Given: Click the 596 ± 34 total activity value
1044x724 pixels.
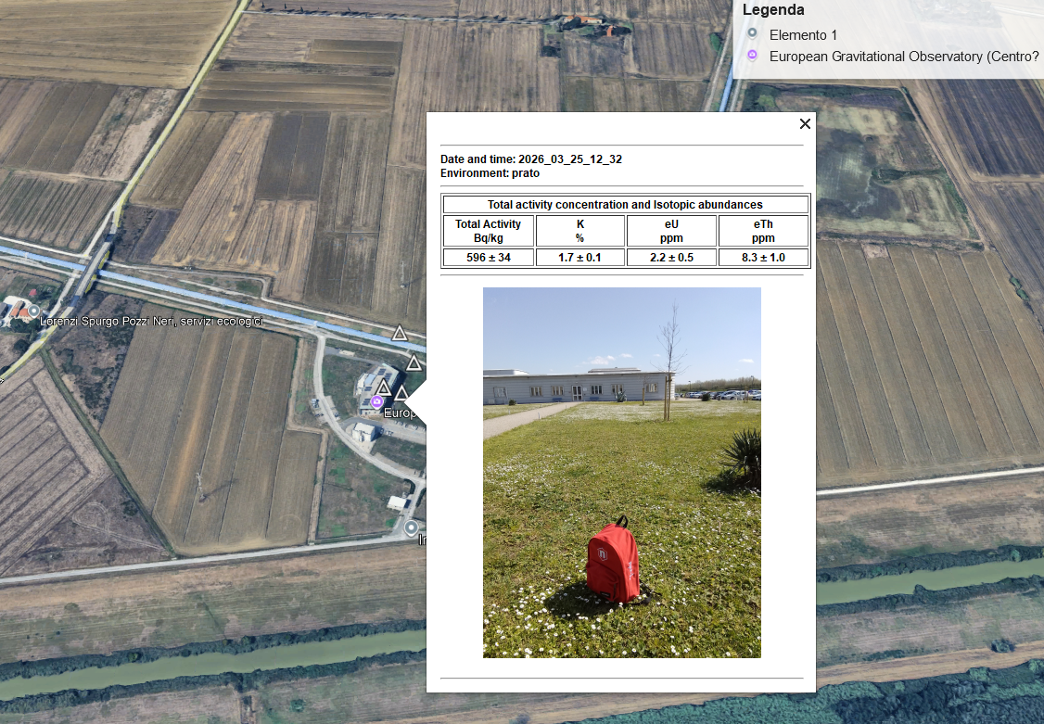Looking at the screenshot, I should coord(488,258).
